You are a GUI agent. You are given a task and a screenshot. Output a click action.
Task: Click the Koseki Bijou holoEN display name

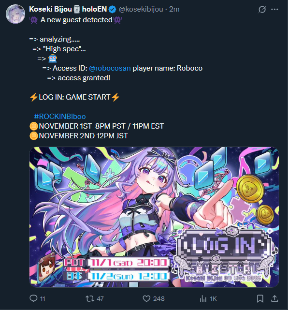point(68,9)
